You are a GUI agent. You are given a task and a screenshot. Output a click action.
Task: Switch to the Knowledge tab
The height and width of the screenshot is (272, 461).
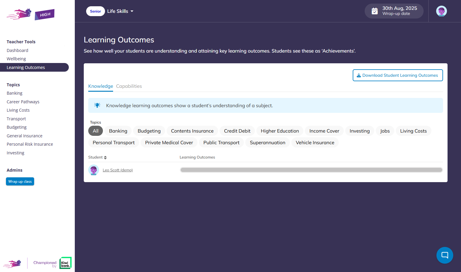(x=101, y=86)
